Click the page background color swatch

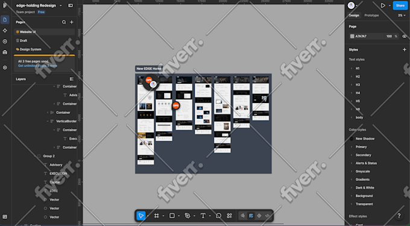tap(352, 36)
